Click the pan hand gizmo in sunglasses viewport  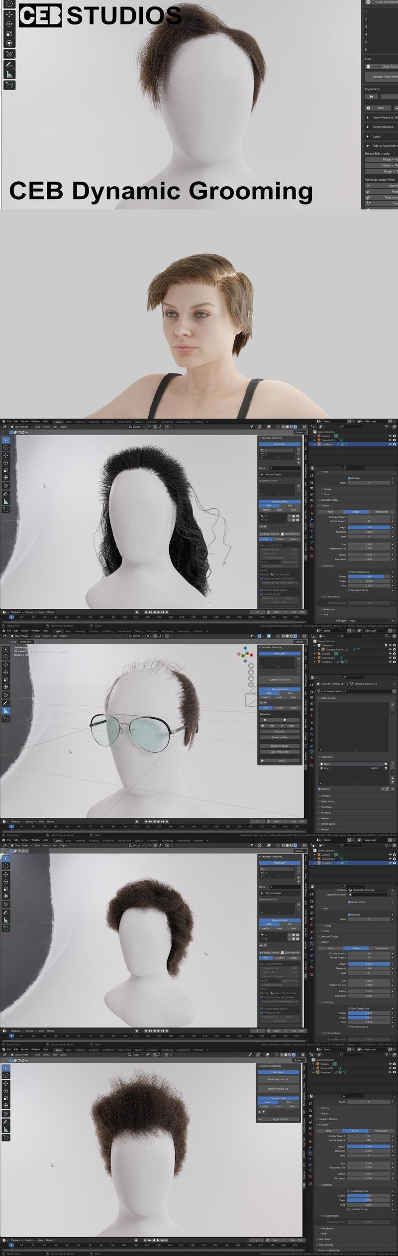click(x=251, y=672)
